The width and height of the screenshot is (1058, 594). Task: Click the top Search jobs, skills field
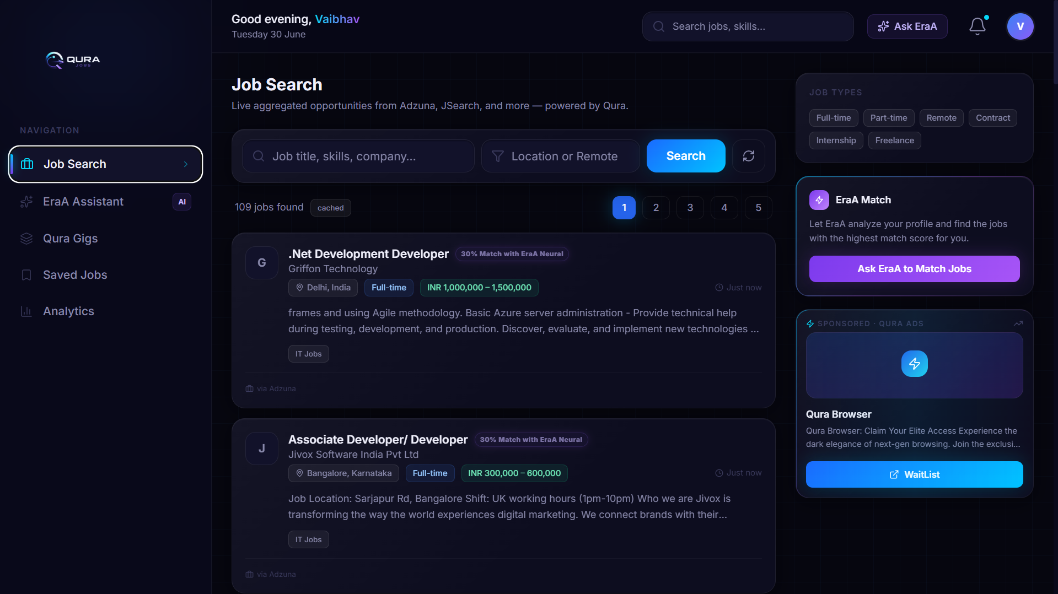748,26
